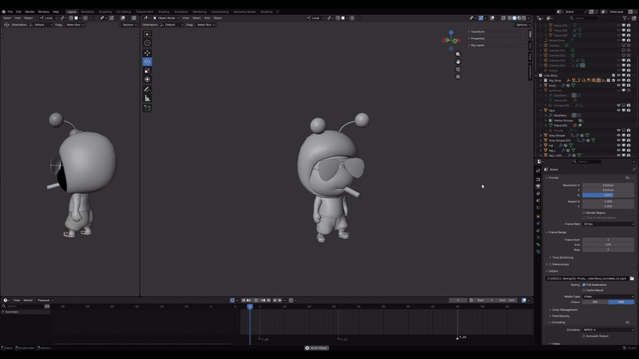Open output path folder browser icon

click(x=632, y=279)
